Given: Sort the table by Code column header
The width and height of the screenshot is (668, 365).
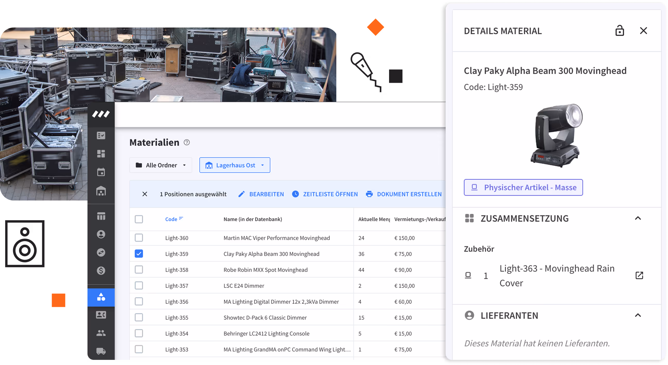Looking at the screenshot, I should click(171, 219).
